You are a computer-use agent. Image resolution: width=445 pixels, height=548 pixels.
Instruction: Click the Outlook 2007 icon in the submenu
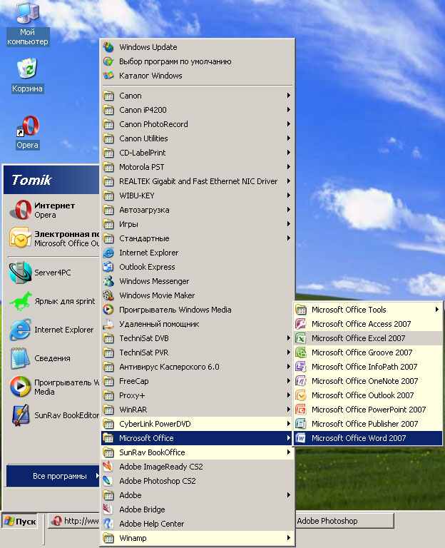[x=300, y=395]
